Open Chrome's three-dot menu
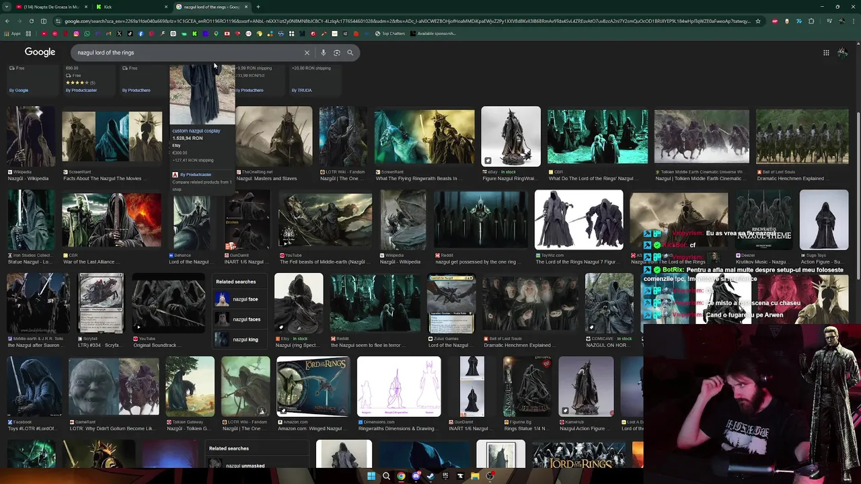Screen dimensions: 861x484 coord(854,21)
